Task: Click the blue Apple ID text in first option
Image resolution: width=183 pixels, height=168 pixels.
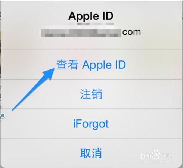Action: 104,65
